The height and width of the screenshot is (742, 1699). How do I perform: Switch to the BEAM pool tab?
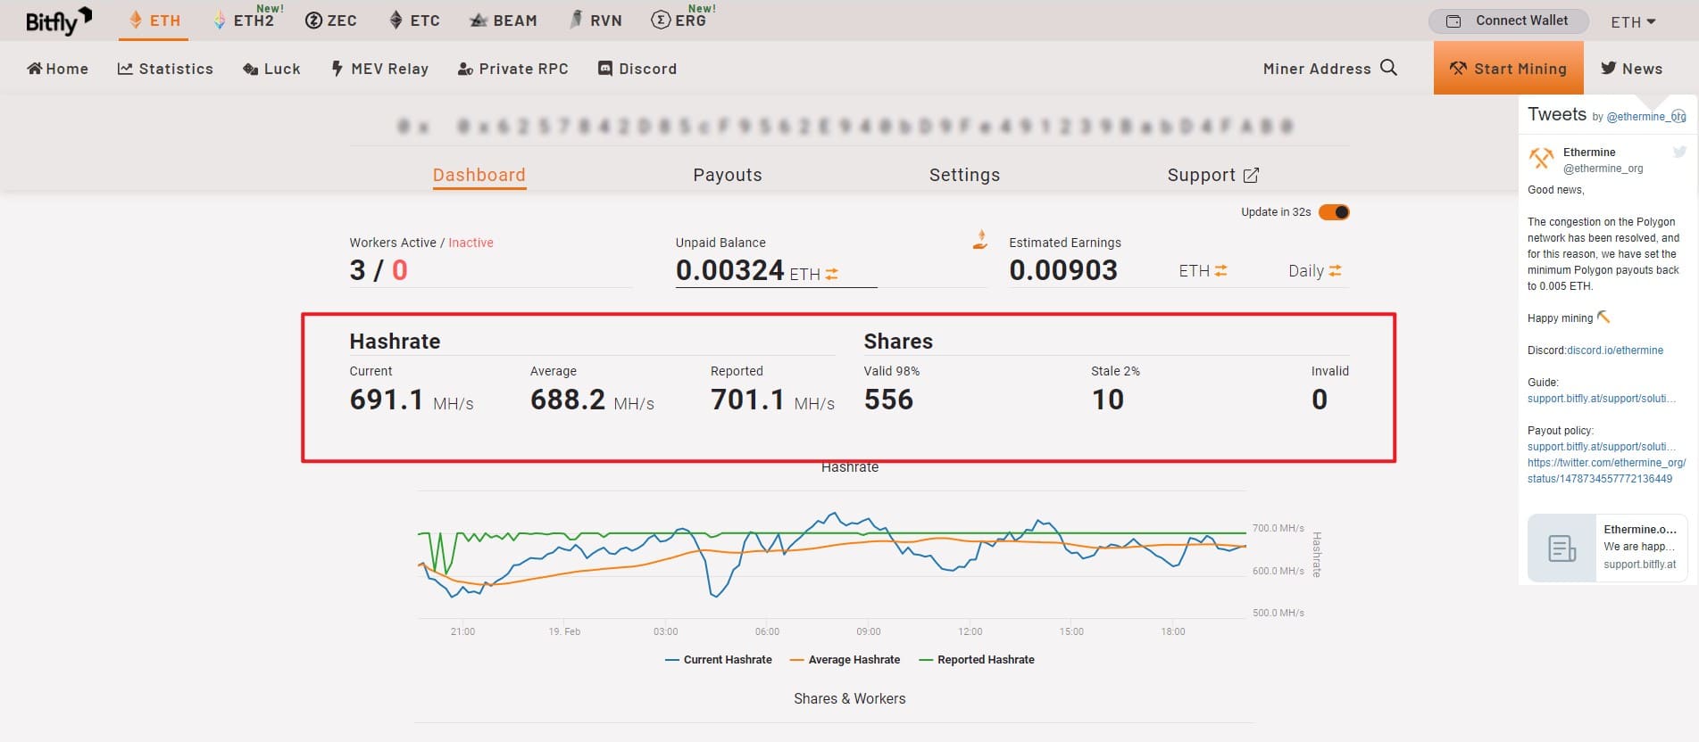click(504, 21)
